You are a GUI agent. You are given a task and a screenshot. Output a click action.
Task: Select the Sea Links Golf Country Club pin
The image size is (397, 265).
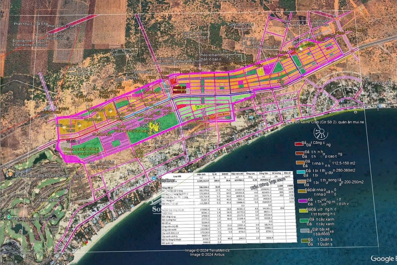[8, 218]
